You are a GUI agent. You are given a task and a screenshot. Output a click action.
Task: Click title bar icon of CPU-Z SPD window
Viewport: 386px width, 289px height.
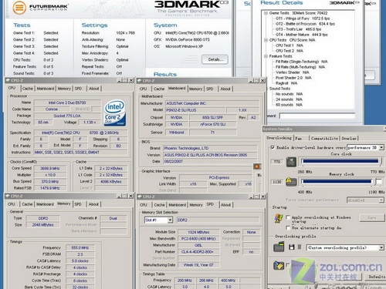140,197
